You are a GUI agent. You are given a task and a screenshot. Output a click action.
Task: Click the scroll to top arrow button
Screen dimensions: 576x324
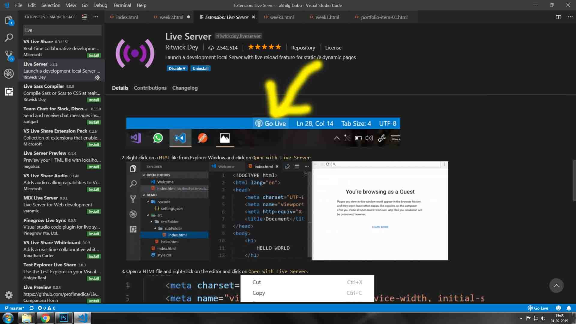point(556,286)
